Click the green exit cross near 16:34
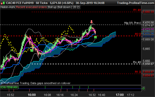This screenshot has height=97, width=155. pyautogui.click(x=95, y=37)
